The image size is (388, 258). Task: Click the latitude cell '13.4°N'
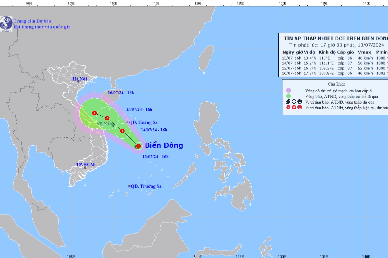(x=310, y=58)
